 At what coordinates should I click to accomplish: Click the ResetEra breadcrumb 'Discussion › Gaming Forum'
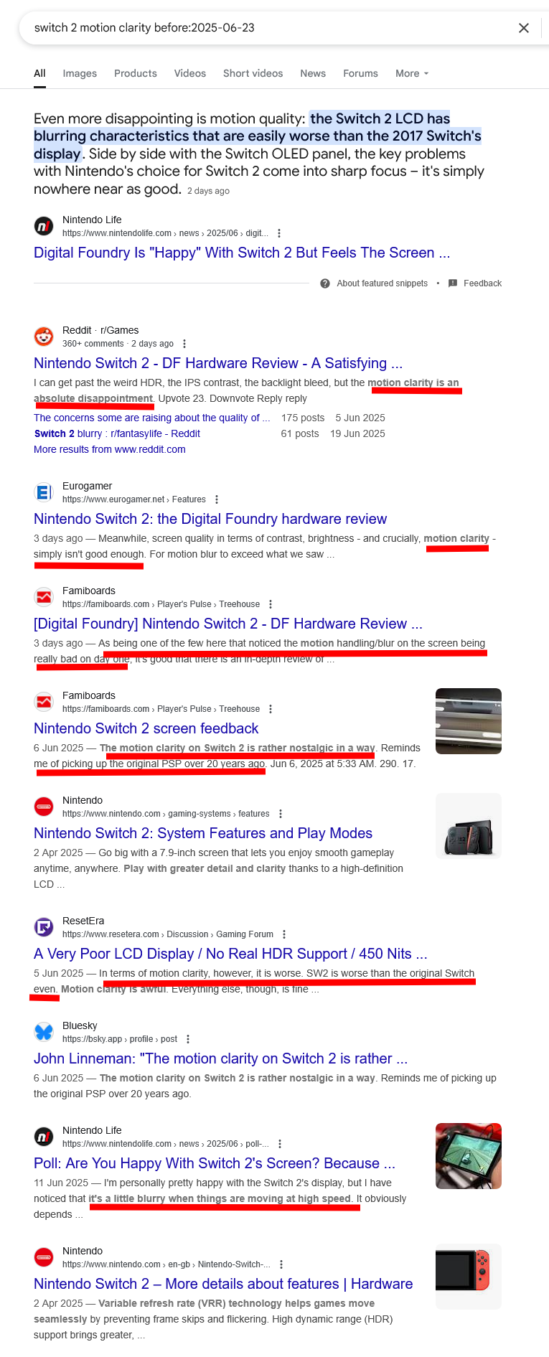tap(220, 934)
